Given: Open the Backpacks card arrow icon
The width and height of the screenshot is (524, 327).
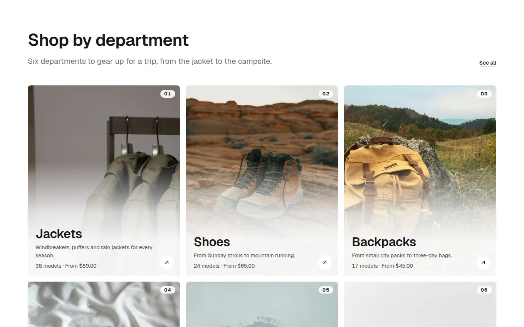Looking at the screenshot, I should click(x=483, y=262).
